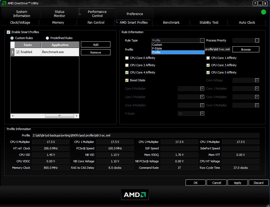
Task: Disable CPU Core 3 Affinity
Action: (208, 65)
